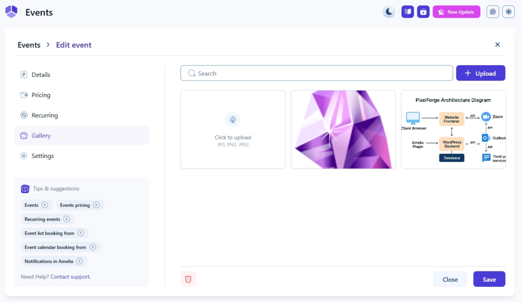Open the Contact support link

tap(70, 277)
